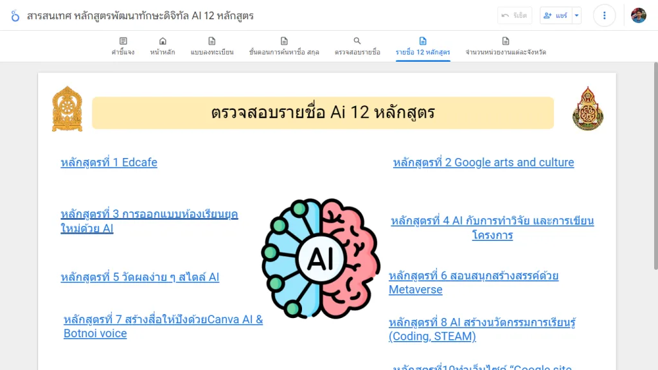This screenshot has height=370, width=658.
Task: Click the OBEC emblem image
Action: pyautogui.click(x=588, y=109)
